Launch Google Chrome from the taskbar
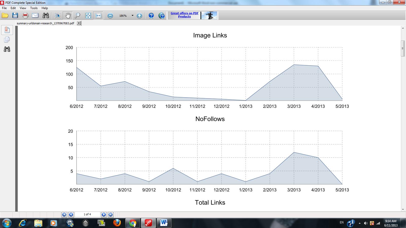 click(x=132, y=223)
